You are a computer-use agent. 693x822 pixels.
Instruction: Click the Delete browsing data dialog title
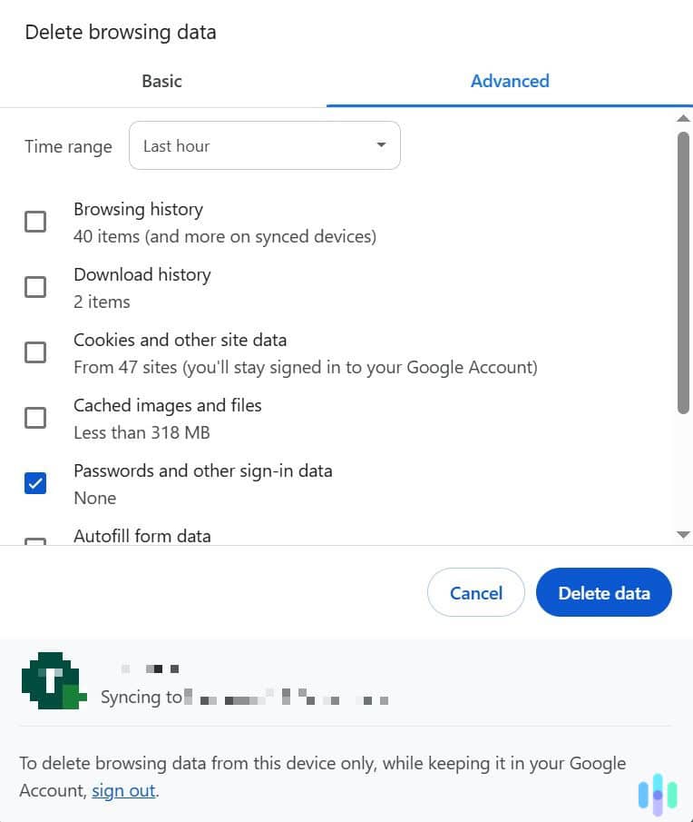coord(120,32)
